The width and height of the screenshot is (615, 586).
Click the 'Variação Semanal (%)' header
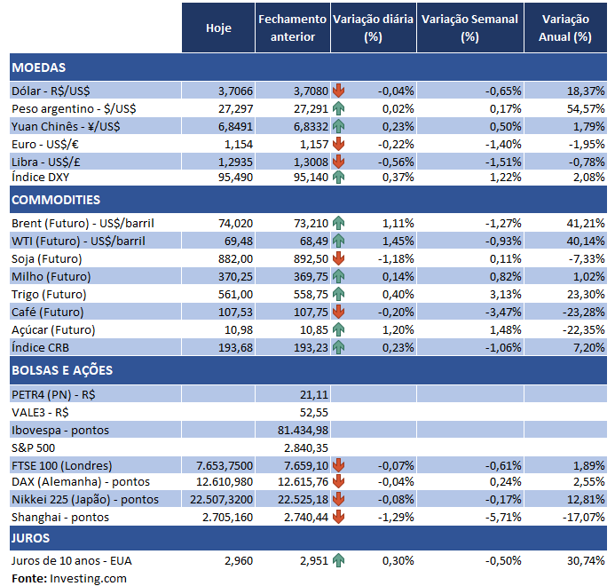[469, 28]
